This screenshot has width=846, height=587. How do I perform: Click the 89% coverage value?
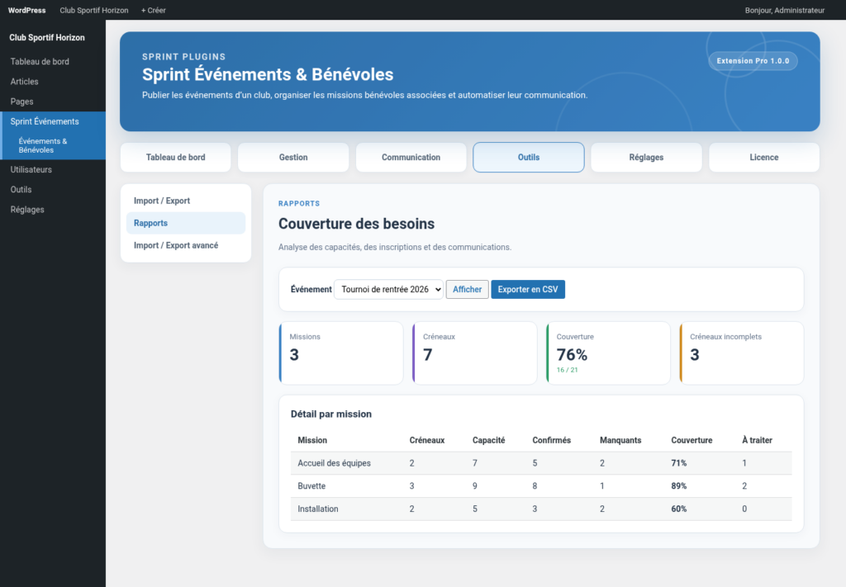point(679,485)
